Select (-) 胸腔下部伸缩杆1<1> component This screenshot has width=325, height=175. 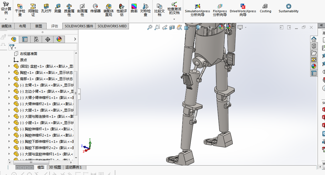[x=43, y=142]
